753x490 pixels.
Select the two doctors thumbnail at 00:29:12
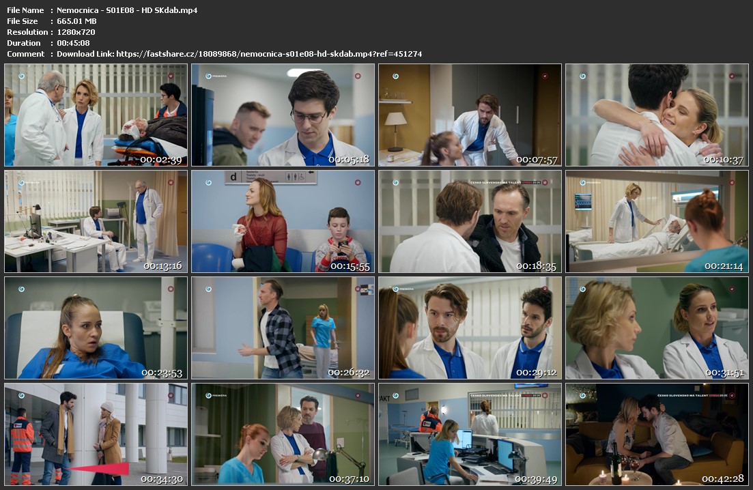click(470, 328)
